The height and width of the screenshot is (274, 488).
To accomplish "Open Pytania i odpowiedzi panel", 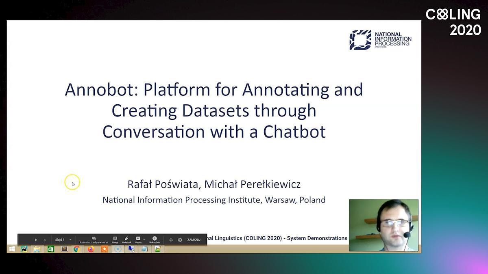I will coord(94,239).
